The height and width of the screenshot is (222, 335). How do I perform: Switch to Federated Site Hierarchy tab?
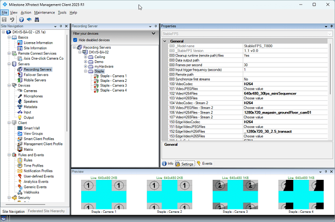(46, 211)
